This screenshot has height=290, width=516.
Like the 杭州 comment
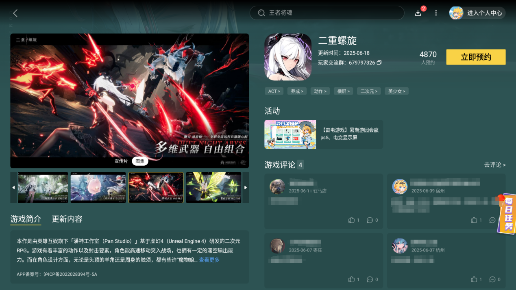click(x=474, y=279)
